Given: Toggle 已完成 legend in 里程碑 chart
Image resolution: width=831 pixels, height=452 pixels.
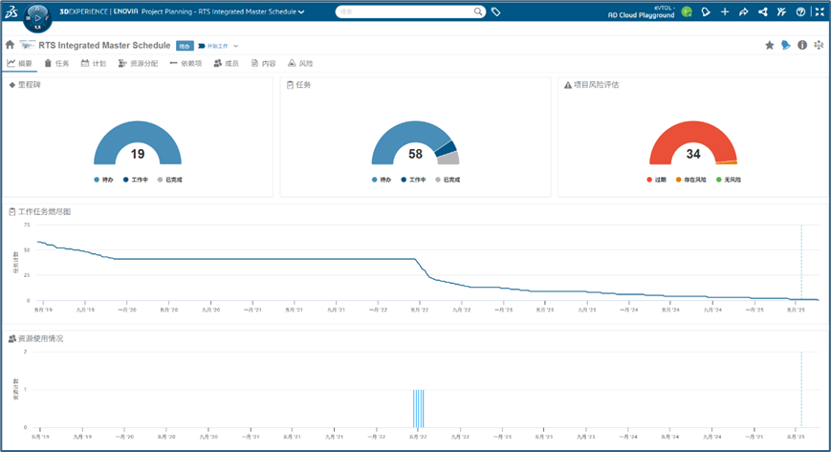Looking at the screenshot, I should [x=170, y=180].
